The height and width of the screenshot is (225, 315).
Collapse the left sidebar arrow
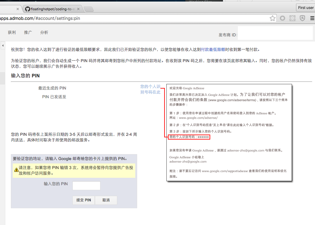pos(3,46)
